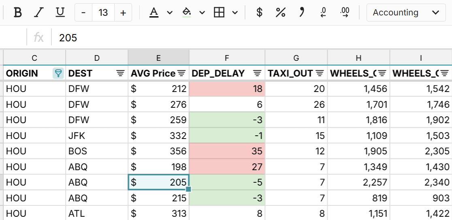This screenshot has width=452, height=220.
Task: Select the cell with price 276
Action: 158,105
